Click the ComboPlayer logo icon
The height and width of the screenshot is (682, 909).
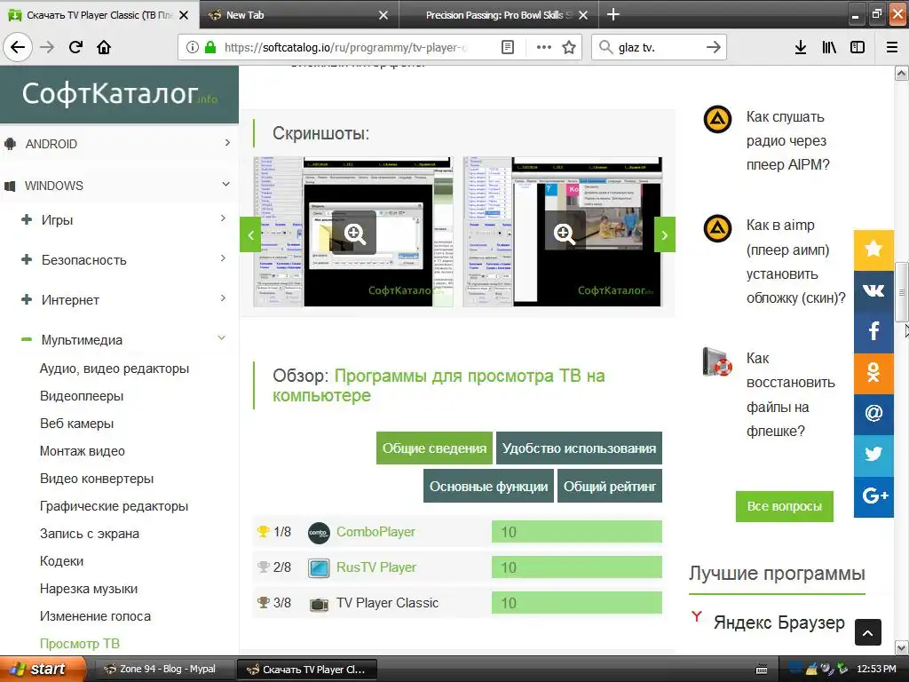[319, 533]
